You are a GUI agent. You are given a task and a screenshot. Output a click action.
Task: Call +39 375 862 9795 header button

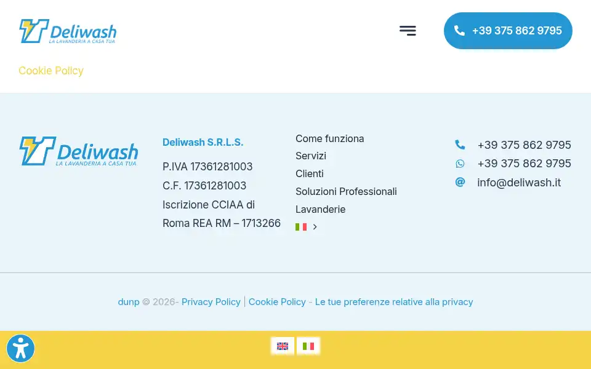508,31
